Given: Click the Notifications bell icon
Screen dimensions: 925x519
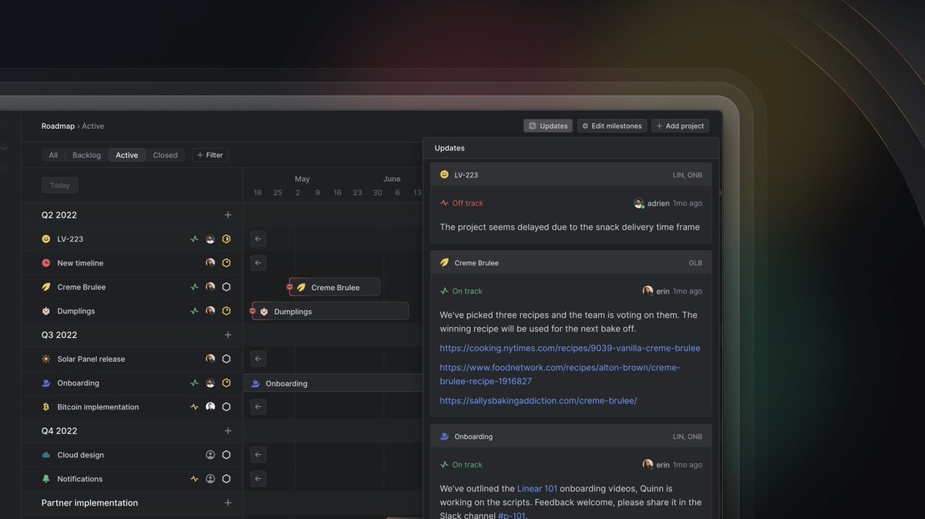Looking at the screenshot, I should 46,479.
